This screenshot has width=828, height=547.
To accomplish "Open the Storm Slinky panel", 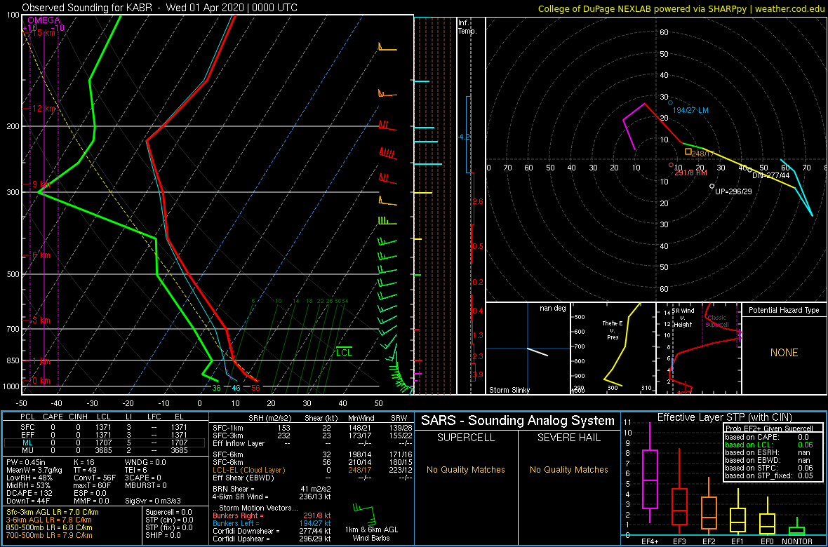I will tap(528, 349).
